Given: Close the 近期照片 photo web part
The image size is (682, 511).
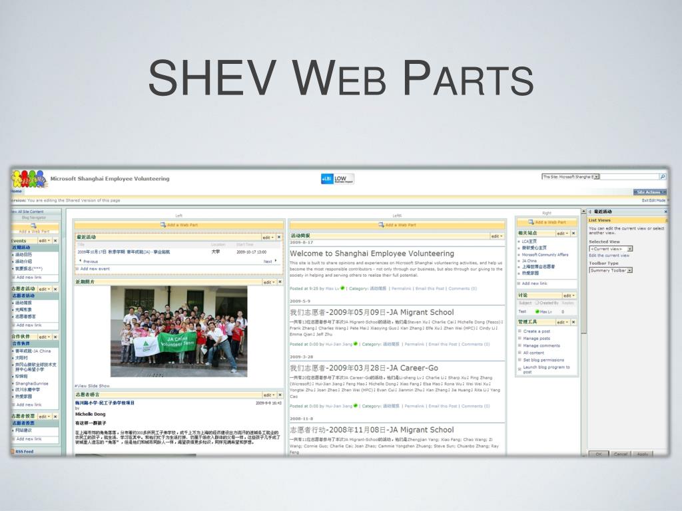Looking at the screenshot, I should 280,282.
